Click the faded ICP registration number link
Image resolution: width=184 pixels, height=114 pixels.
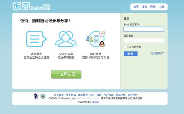[x=89, y=98]
